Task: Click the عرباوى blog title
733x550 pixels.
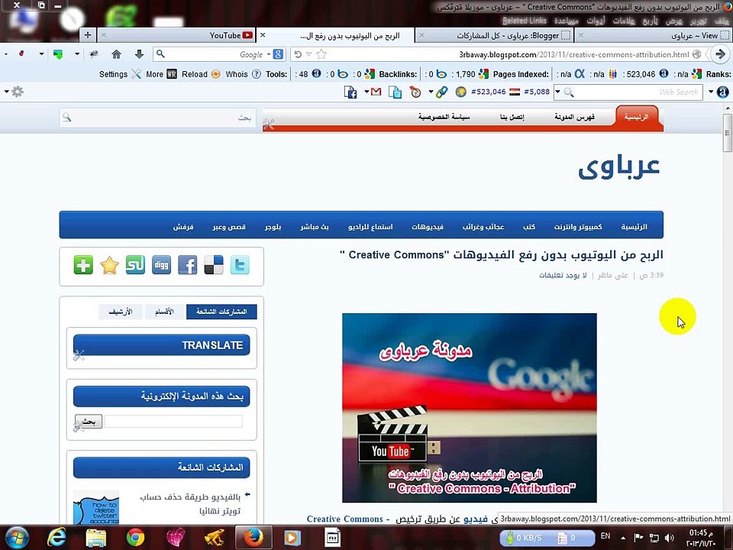Action: point(619,167)
